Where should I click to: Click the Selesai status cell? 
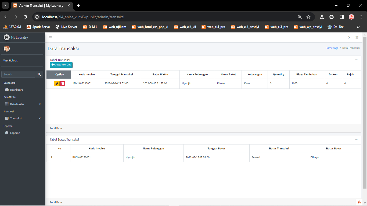point(279,157)
